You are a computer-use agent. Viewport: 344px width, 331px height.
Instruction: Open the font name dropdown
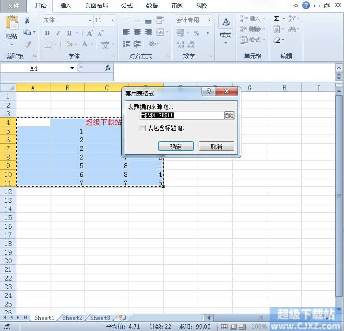tap(90, 21)
